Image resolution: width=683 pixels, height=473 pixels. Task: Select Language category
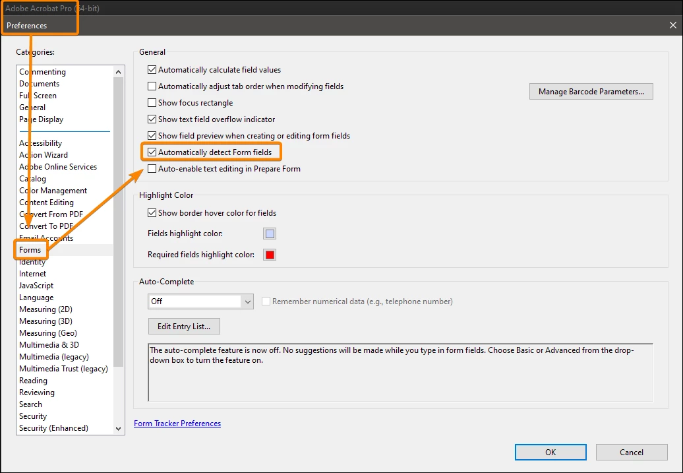[x=36, y=298]
